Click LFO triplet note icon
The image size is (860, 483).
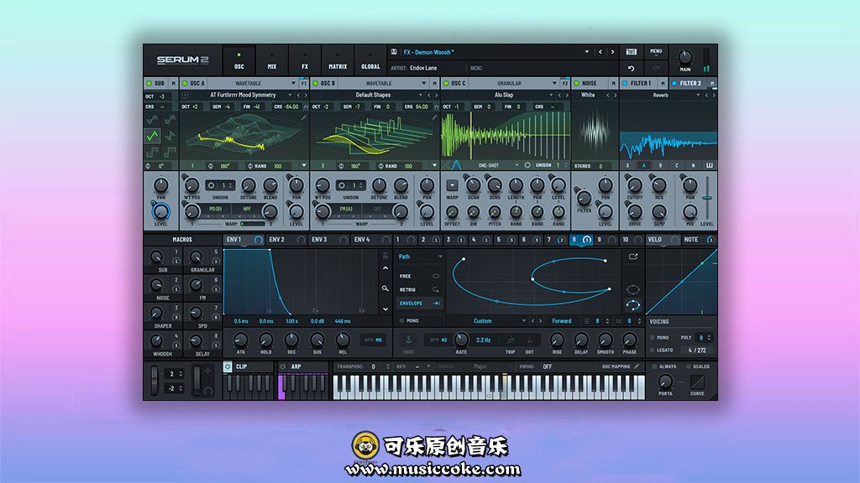(510, 340)
